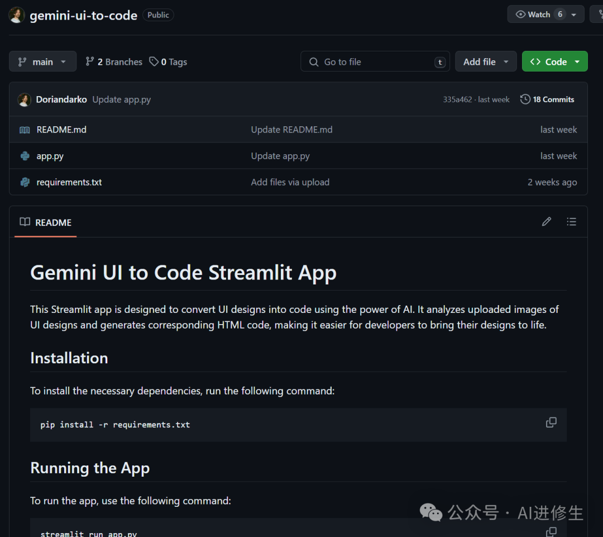View the 2 Branches link
The image size is (603, 537).
tap(114, 61)
